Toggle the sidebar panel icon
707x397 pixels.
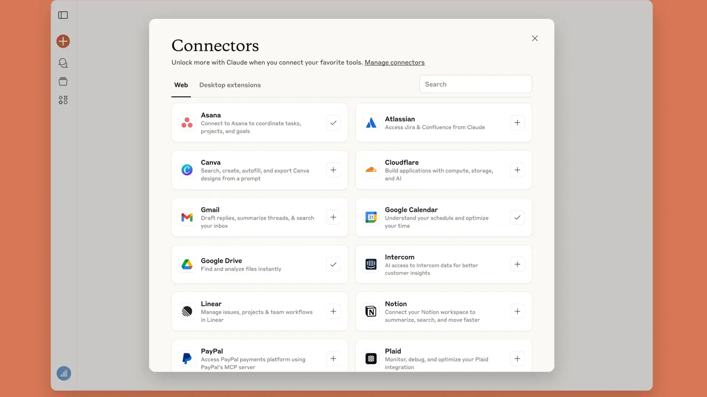(x=63, y=15)
